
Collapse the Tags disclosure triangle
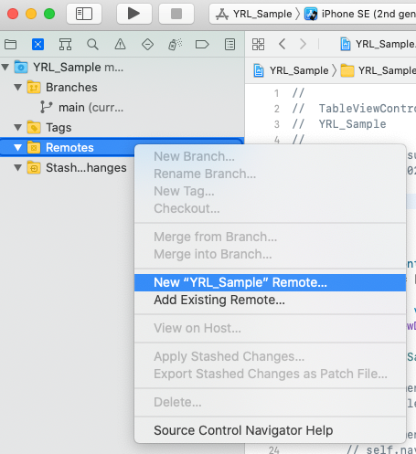point(18,127)
